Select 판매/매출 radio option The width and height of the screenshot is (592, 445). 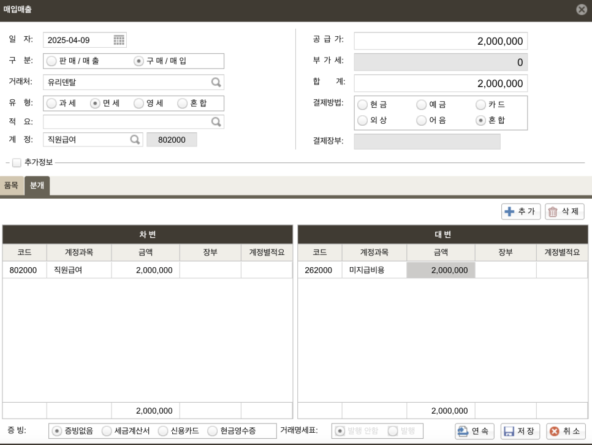pos(51,61)
